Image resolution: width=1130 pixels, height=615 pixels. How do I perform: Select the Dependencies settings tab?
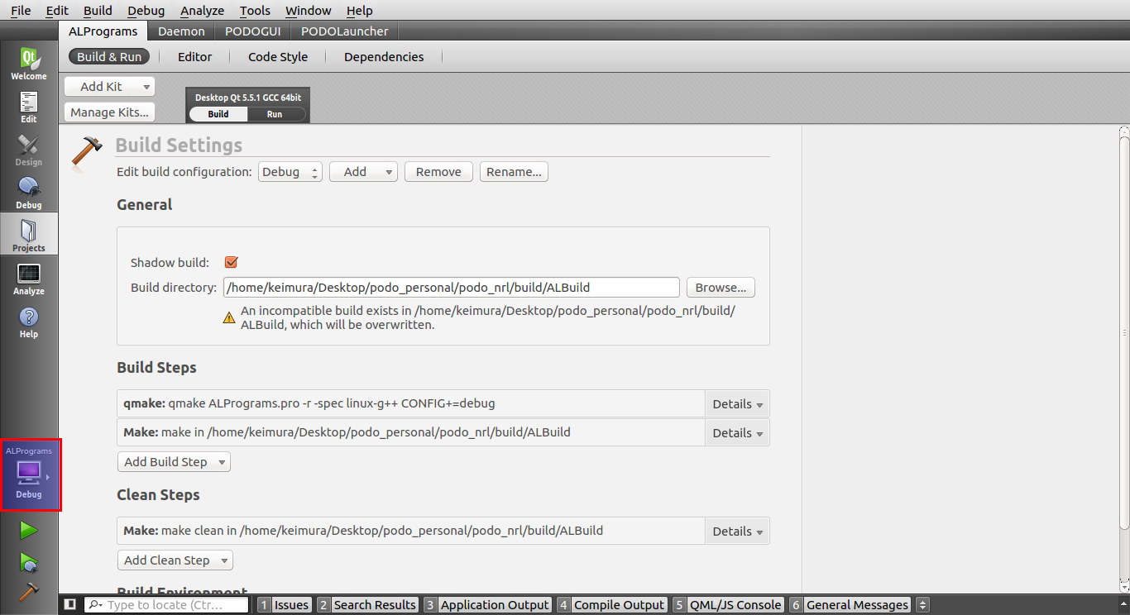coord(384,57)
